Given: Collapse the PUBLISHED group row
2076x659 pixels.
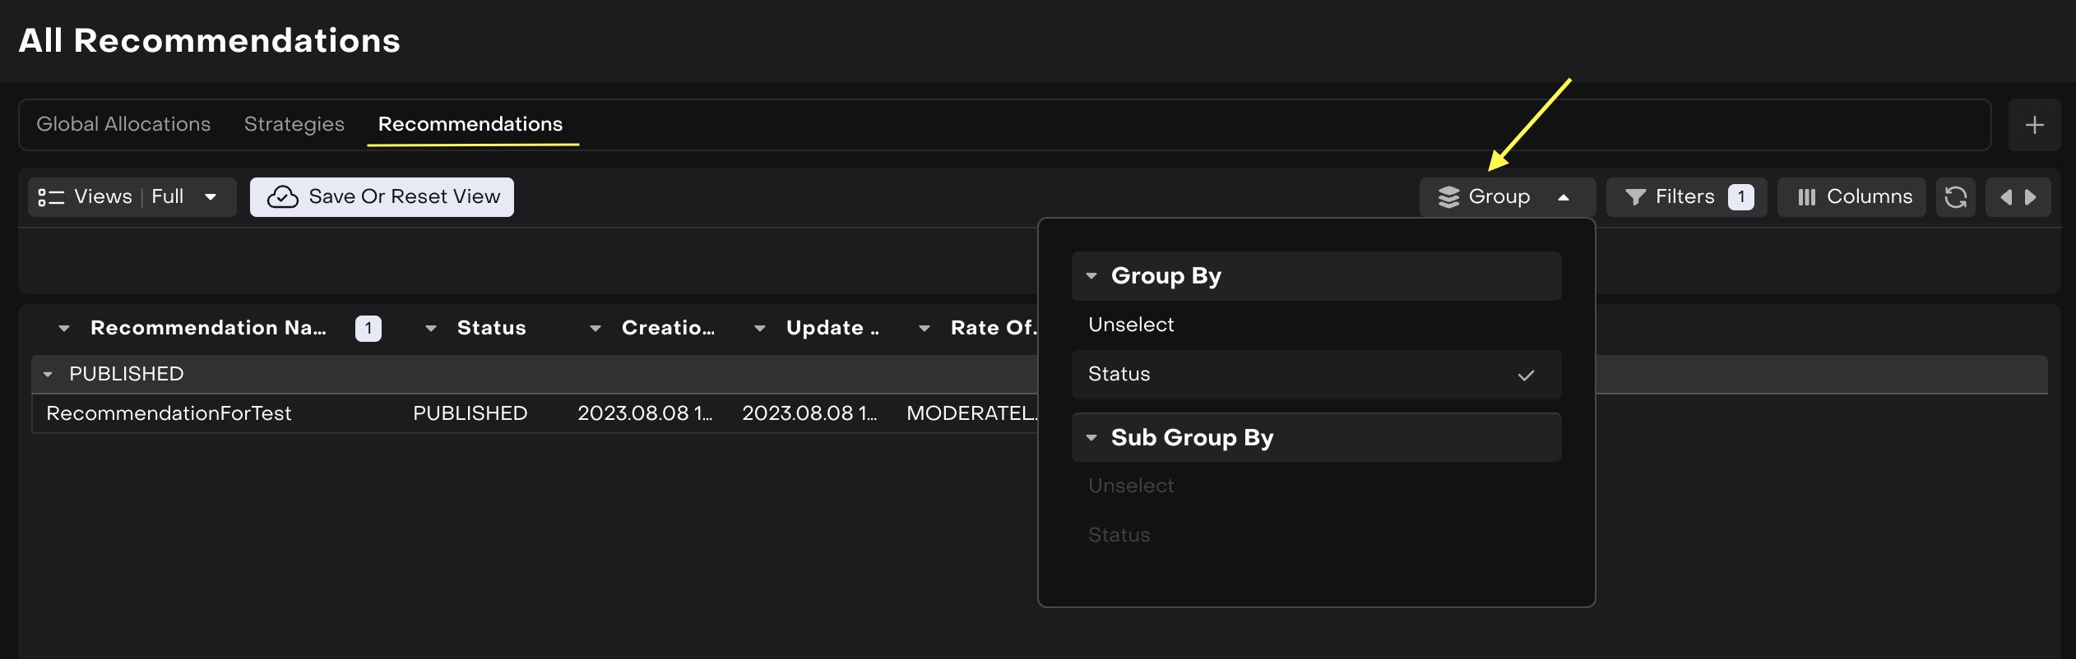Looking at the screenshot, I should [x=48, y=375].
